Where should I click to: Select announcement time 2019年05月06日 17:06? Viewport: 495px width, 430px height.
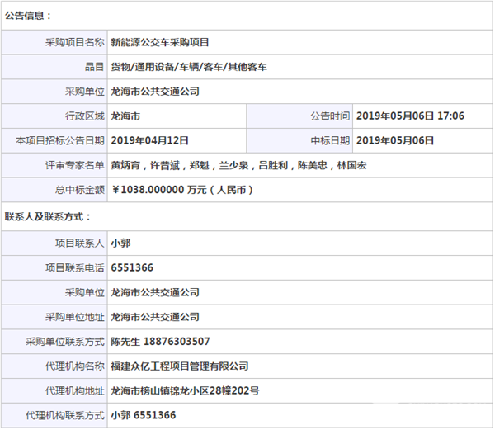click(410, 116)
